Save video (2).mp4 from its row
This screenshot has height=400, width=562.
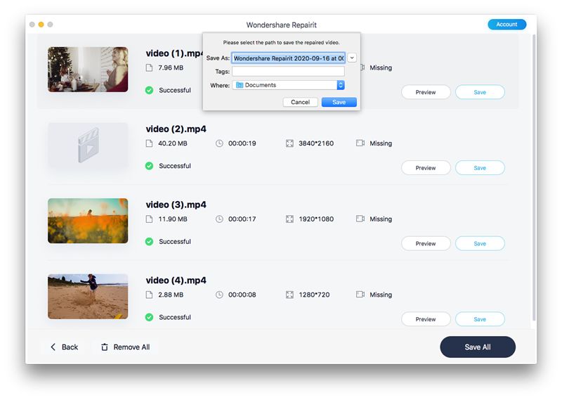tap(480, 168)
